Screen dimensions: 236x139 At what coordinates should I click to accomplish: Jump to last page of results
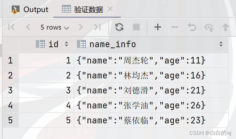point(97,27)
